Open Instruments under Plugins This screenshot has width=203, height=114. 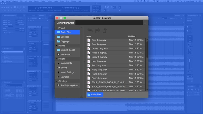(x=66, y=63)
